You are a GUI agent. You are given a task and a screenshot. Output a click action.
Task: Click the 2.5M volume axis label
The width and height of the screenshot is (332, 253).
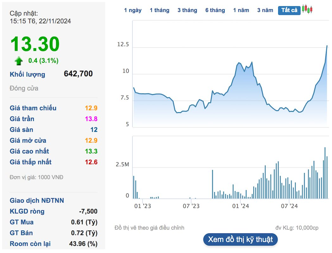tap(122, 165)
